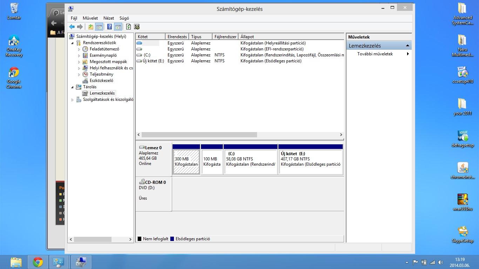The width and height of the screenshot is (479, 269).
Task: Toggle the show/hide console tree toolbar icon
Action: tap(99, 27)
